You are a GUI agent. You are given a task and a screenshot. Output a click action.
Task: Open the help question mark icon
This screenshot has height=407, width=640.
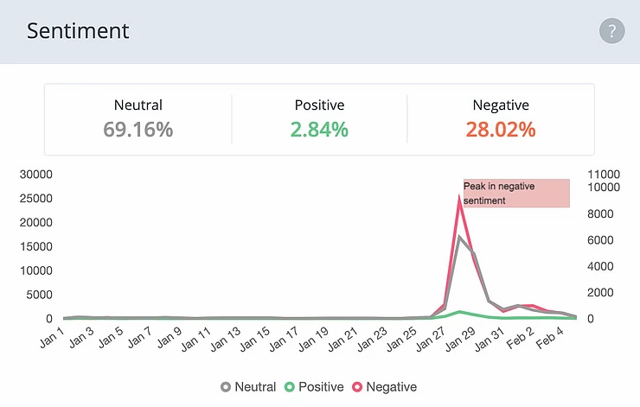pos(611,32)
